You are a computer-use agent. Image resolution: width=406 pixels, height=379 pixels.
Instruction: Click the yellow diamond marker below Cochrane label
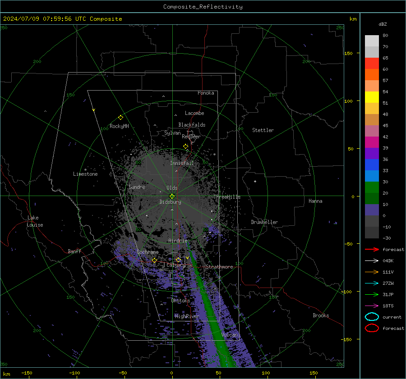(155, 260)
